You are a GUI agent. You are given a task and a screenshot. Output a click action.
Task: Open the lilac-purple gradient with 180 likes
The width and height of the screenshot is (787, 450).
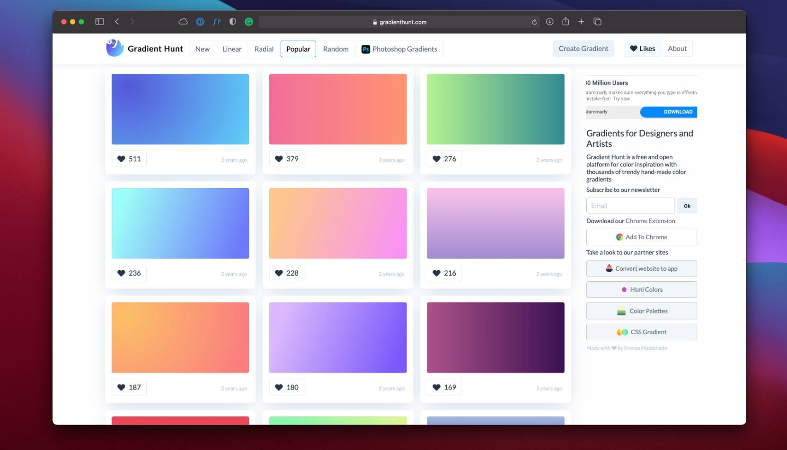pos(338,338)
